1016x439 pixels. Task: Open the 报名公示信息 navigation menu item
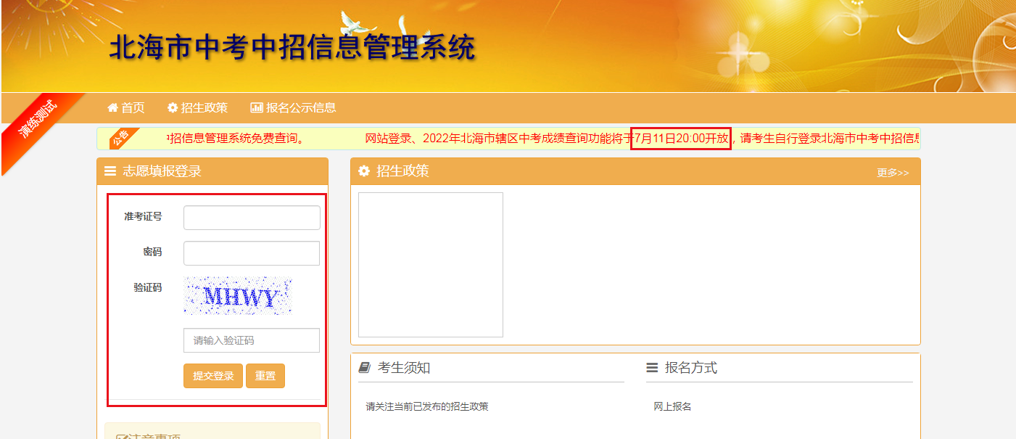[293, 107]
